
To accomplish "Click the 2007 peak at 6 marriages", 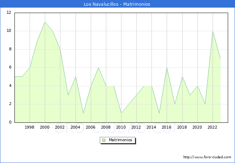I will (98, 67).
